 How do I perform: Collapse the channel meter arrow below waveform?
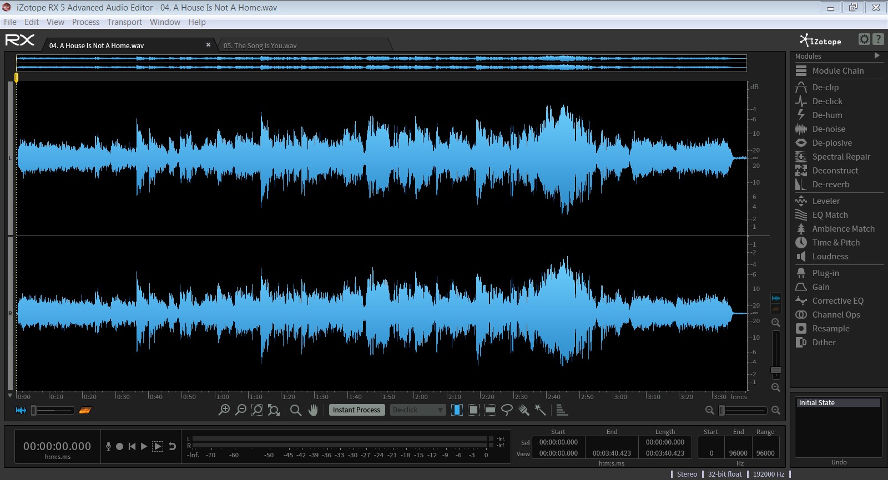coord(10,396)
